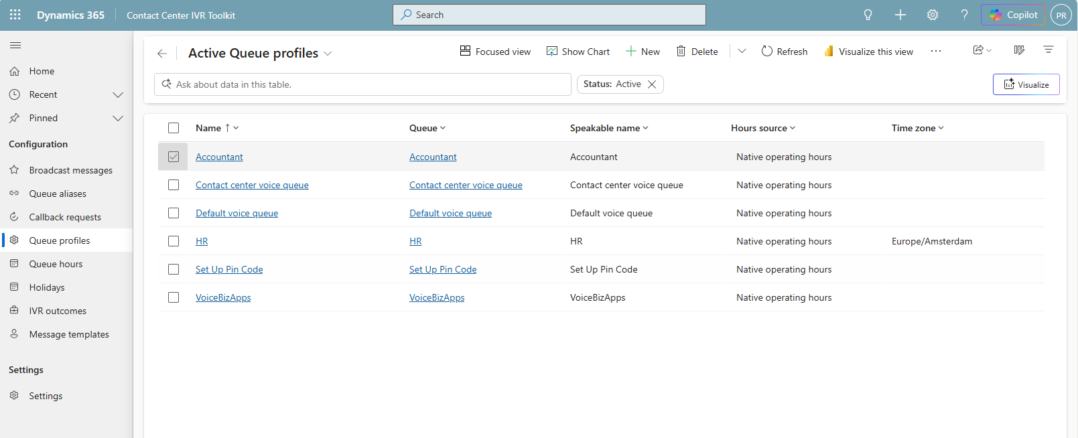1078x438 pixels.
Task: Open Broadcast messages in sidebar
Action: coord(67,170)
